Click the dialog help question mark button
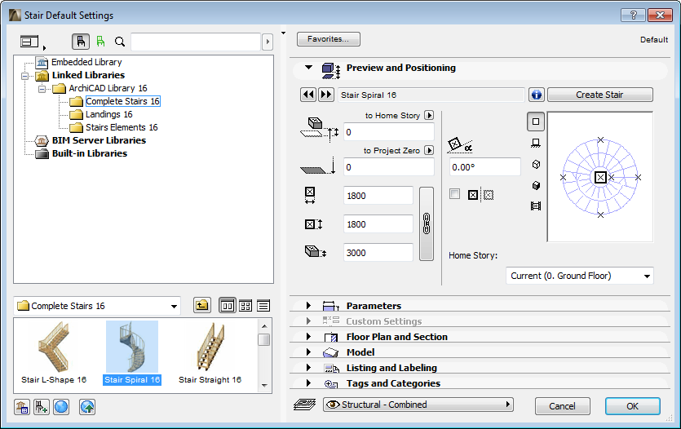This screenshot has width=681, height=429. [x=633, y=15]
